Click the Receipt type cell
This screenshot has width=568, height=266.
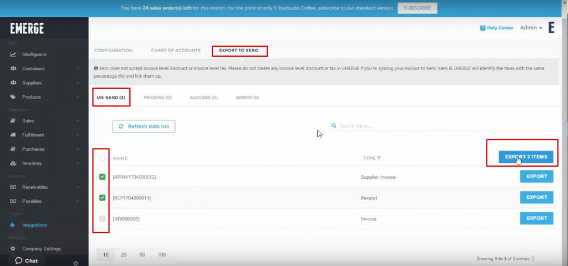pos(370,198)
